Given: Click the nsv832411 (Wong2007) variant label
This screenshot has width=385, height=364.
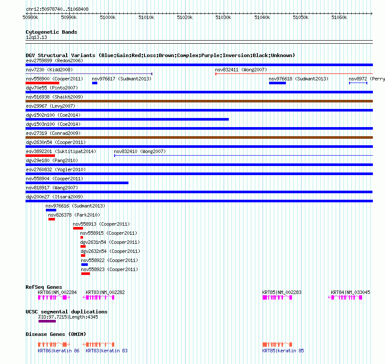Looking at the screenshot, I should coord(241,70).
